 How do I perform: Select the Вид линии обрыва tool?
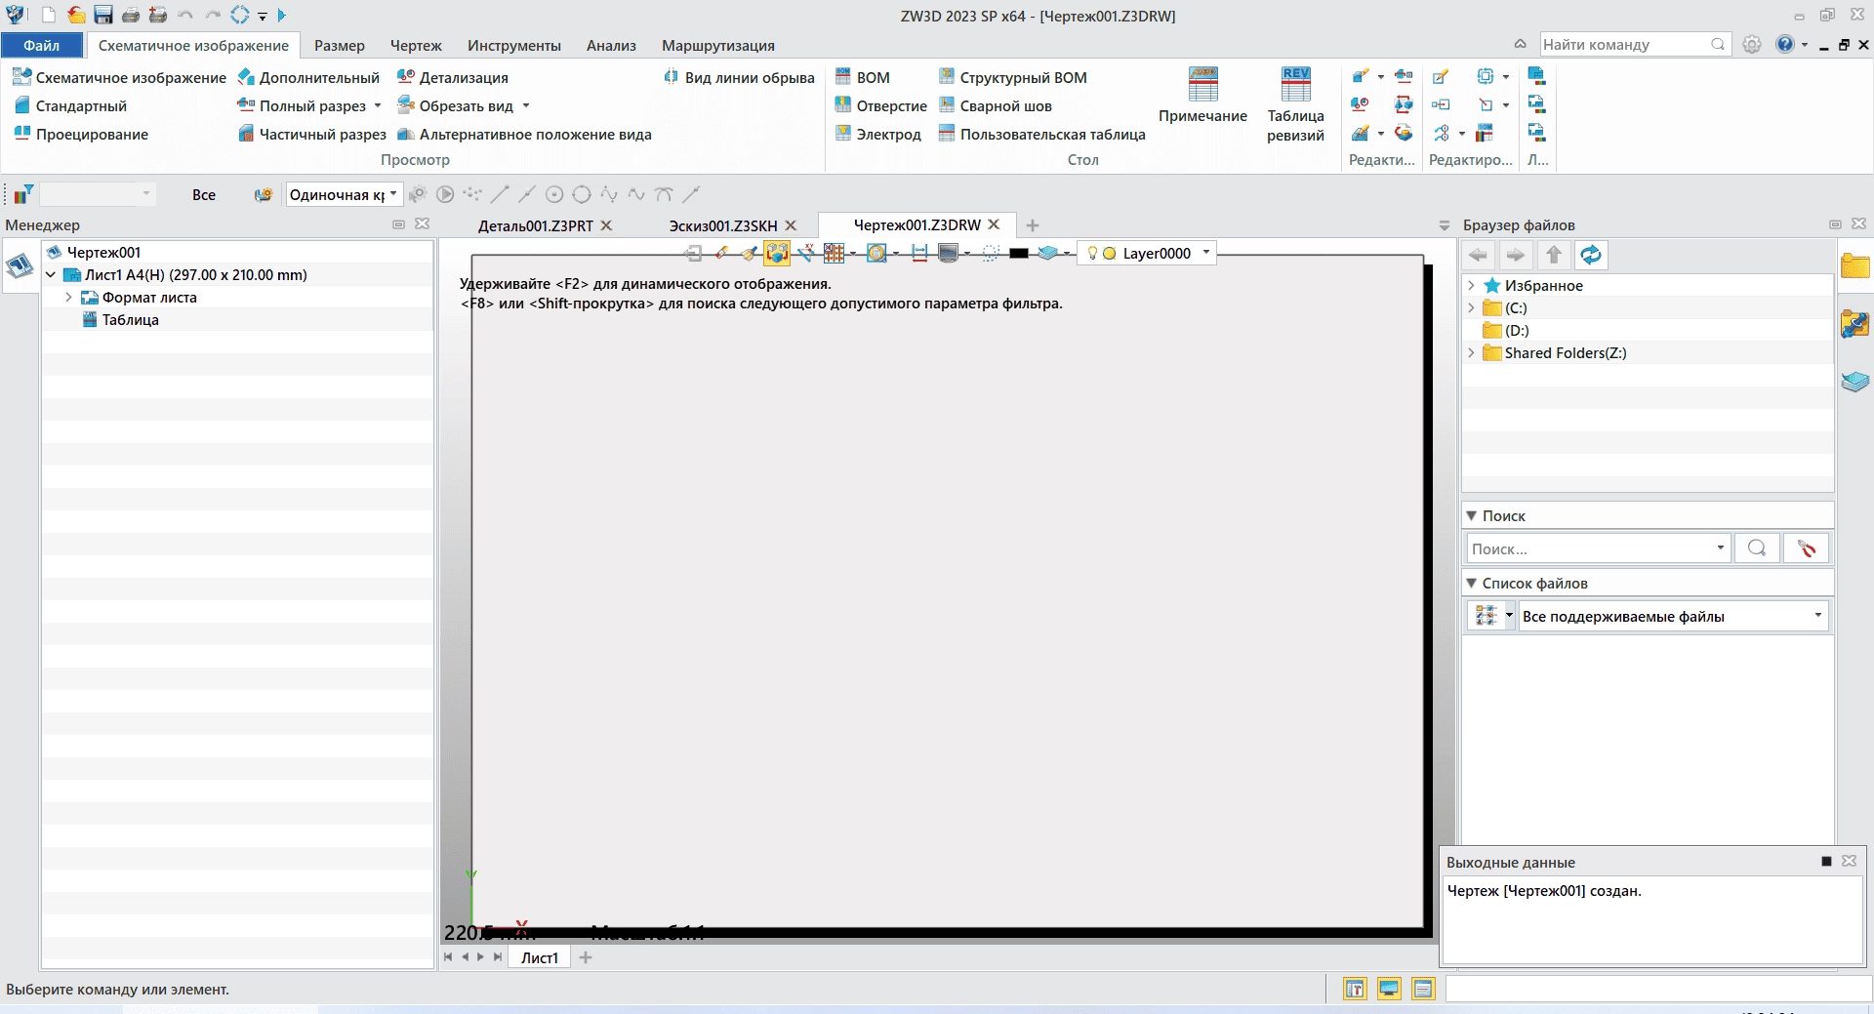coord(739,77)
